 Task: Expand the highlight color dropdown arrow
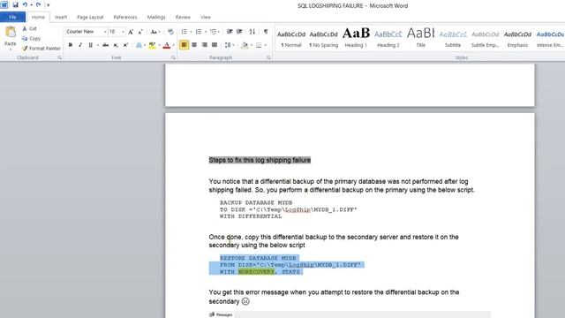pyautogui.click(x=159, y=45)
